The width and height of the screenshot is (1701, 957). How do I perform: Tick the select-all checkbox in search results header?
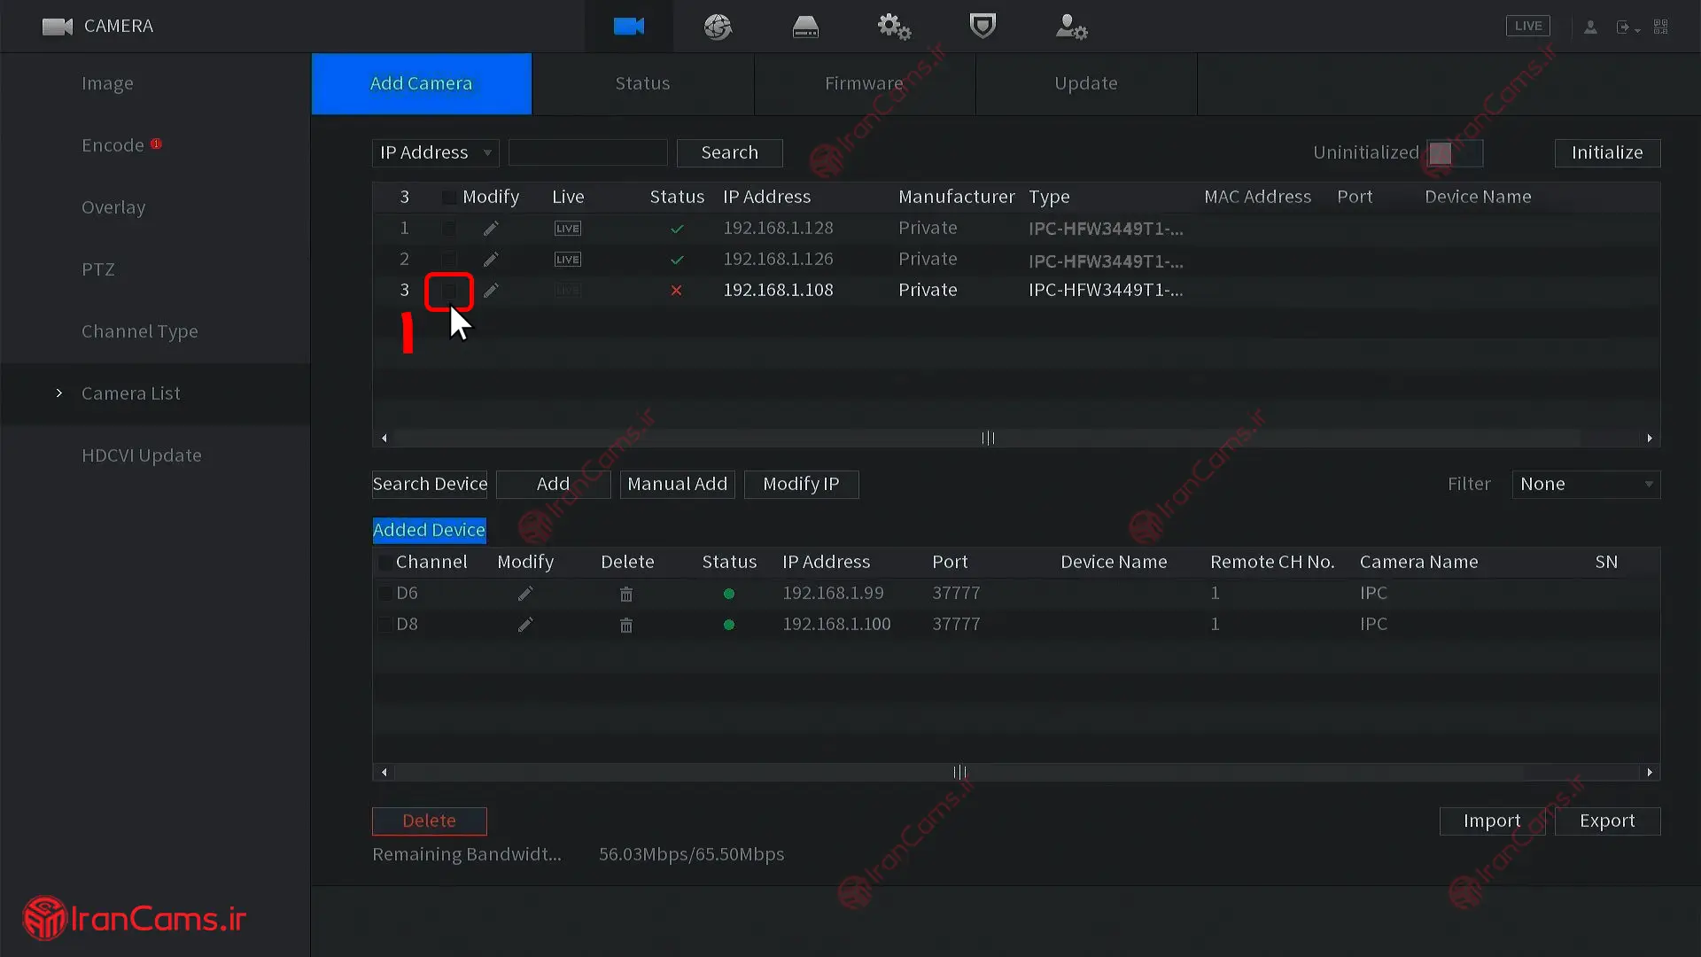(x=449, y=198)
